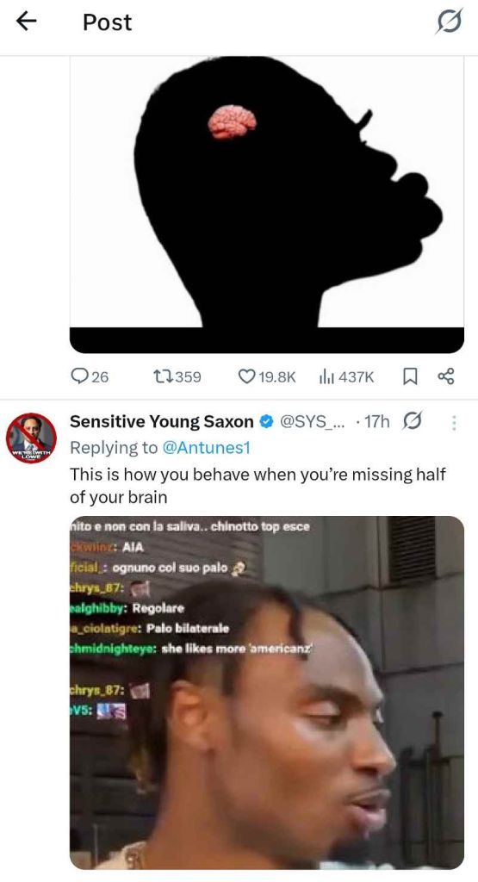Open reply text about missing brain
The width and height of the screenshot is (478, 882).
click(x=258, y=486)
